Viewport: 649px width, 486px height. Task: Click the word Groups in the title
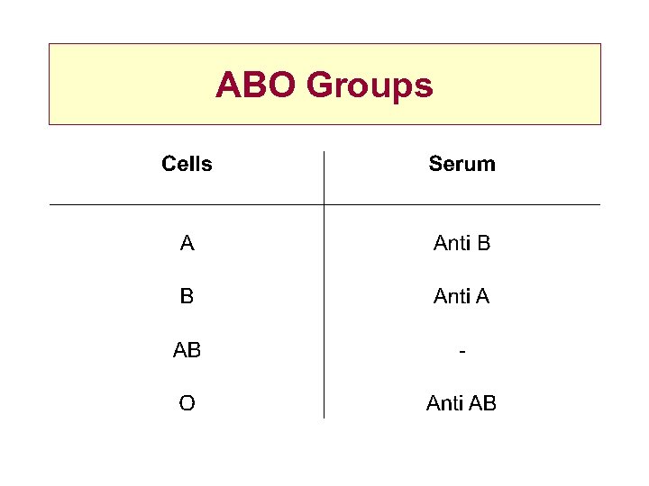370,87
